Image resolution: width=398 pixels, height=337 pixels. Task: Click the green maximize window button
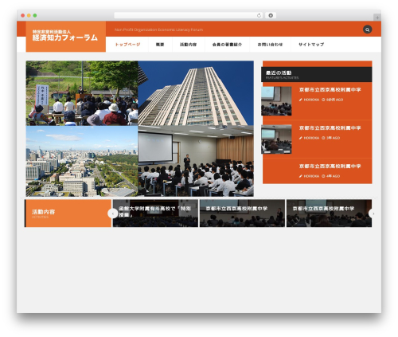tap(35, 15)
